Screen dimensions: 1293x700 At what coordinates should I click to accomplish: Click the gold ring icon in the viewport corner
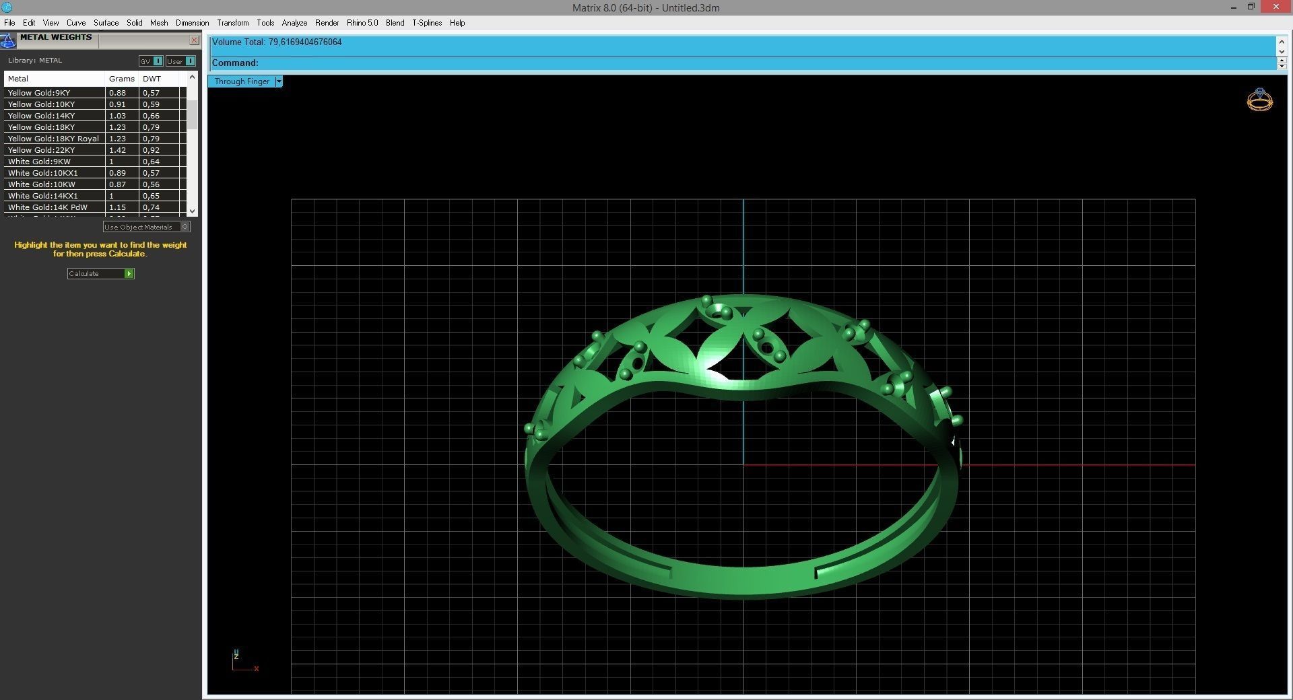[1259, 100]
